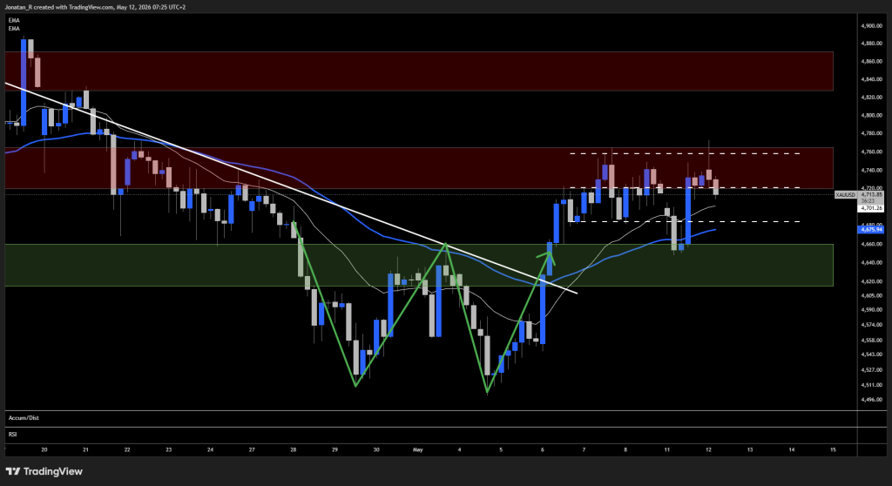Click the 4,496.00 price axis label

pyautogui.click(x=871, y=400)
